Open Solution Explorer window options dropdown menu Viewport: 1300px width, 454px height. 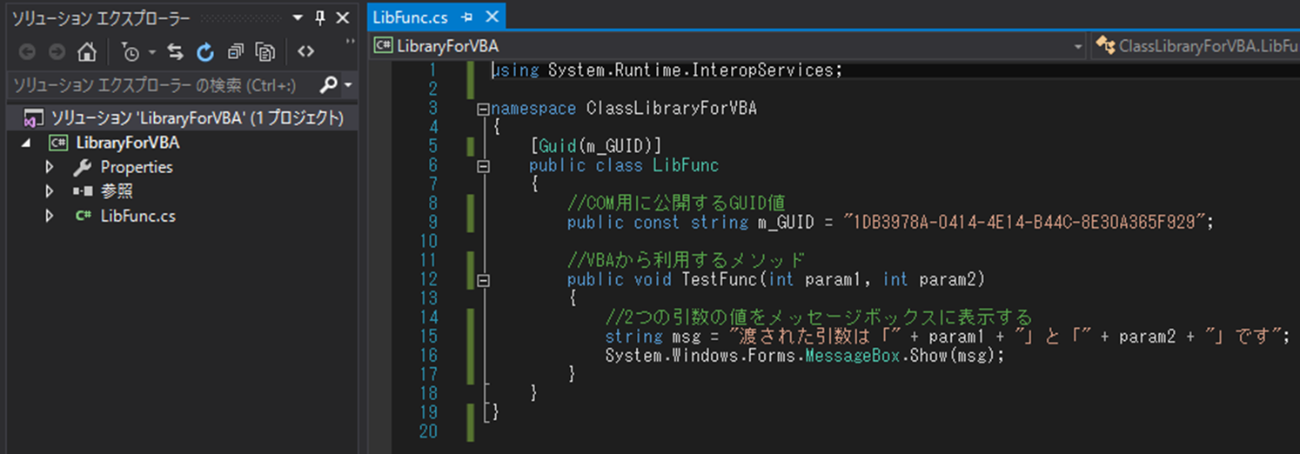(298, 18)
